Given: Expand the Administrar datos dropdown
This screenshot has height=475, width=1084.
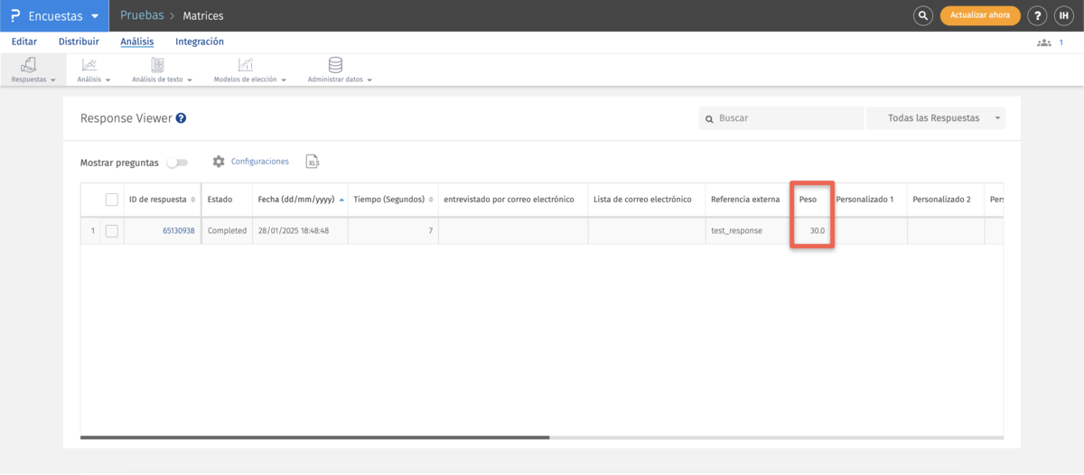Looking at the screenshot, I should point(369,79).
